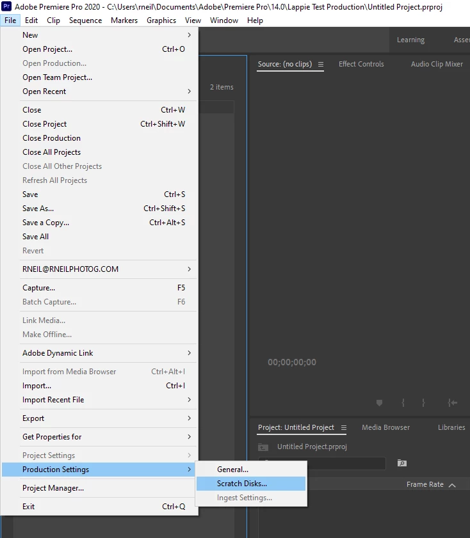Select Close All Projects
Viewport: 470px width, 538px height.
coord(99,152)
